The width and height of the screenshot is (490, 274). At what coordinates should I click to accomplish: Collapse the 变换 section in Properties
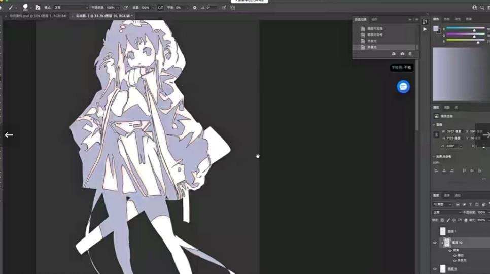point(434,124)
